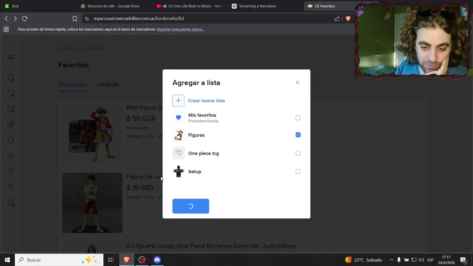The width and height of the screenshot is (473, 266).
Task: Uncheck the Figuras list checkbox
Action: (298, 135)
